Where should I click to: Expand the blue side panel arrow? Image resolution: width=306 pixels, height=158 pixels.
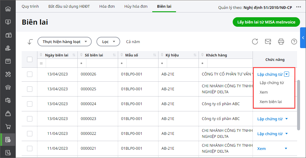click(x=303, y=38)
